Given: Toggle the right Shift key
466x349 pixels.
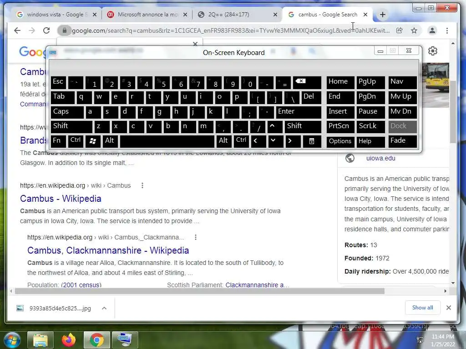Looking at the screenshot, I should click(303, 127).
